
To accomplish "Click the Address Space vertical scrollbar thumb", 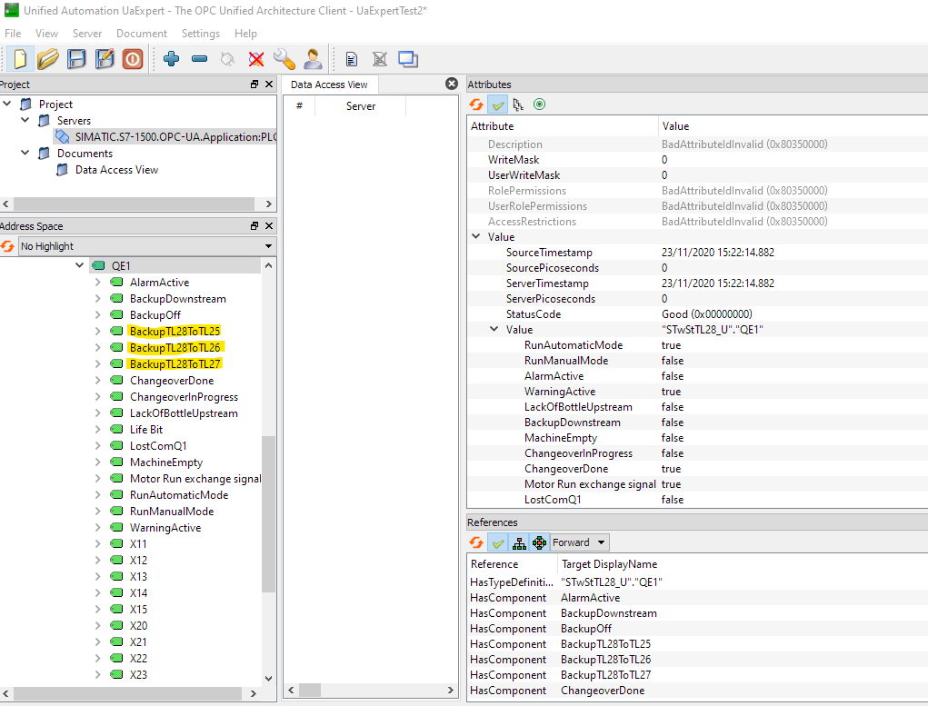I will pyautogui.click(x=268, y=513).
